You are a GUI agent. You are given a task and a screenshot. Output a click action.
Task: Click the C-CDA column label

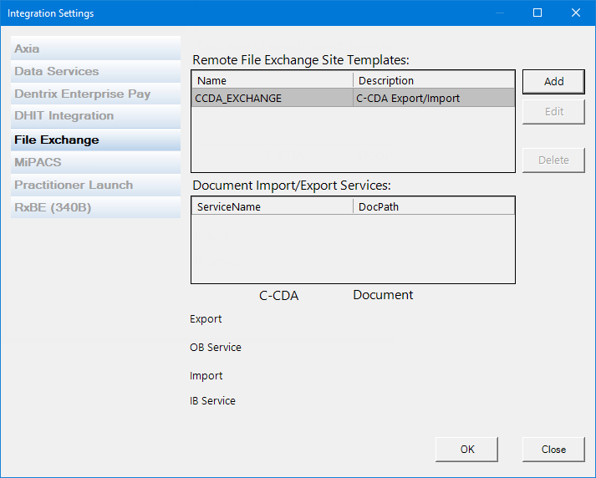(x=278, y=296)
